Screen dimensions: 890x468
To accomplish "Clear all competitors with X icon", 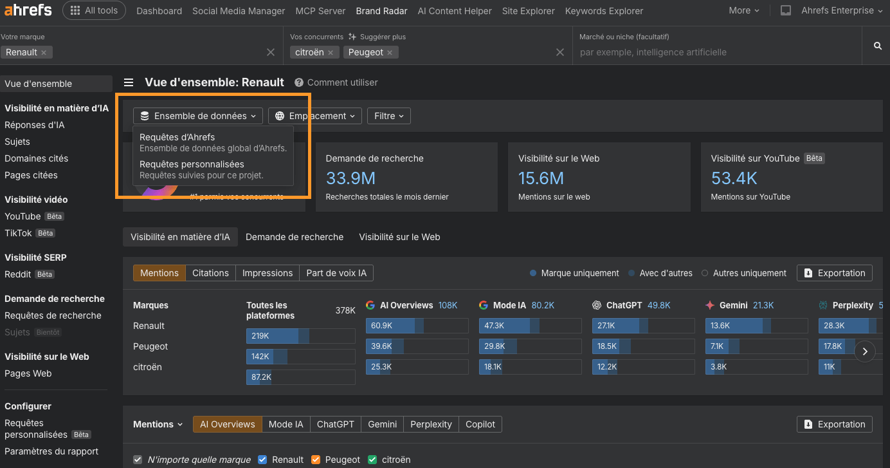I will pyautogui.click(x=559, y=52).
